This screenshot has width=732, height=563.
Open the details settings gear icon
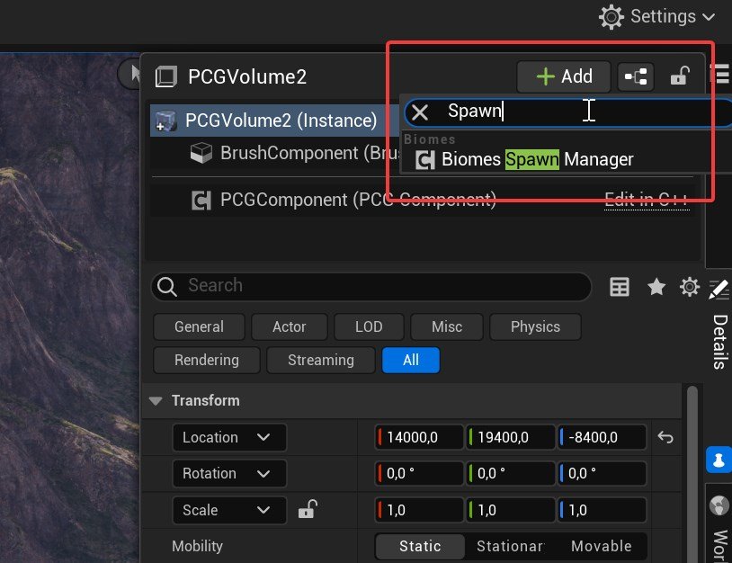tap(689, 288)
